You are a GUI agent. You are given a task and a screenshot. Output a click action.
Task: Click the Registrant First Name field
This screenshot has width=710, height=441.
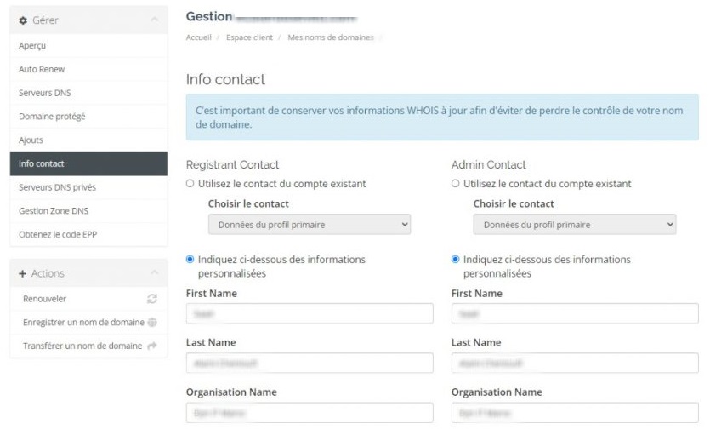(x=310, y=313)
